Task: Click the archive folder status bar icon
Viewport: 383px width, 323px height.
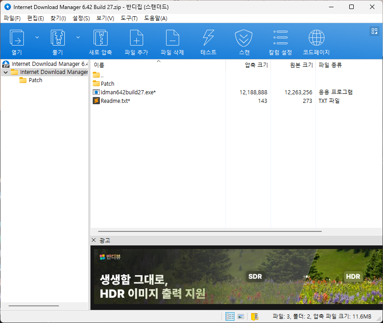Action: tap(255, 316)
